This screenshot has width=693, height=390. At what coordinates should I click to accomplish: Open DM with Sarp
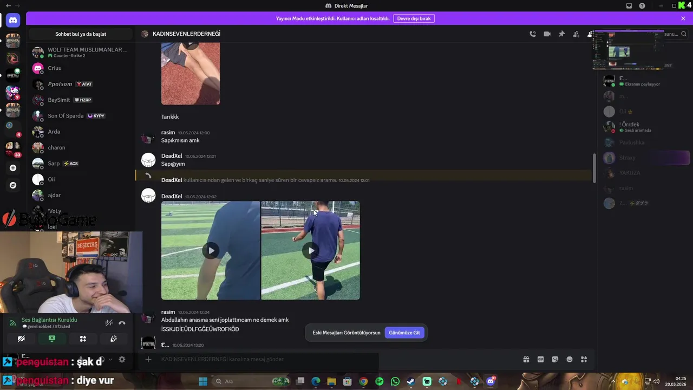[x=81, y=163]
